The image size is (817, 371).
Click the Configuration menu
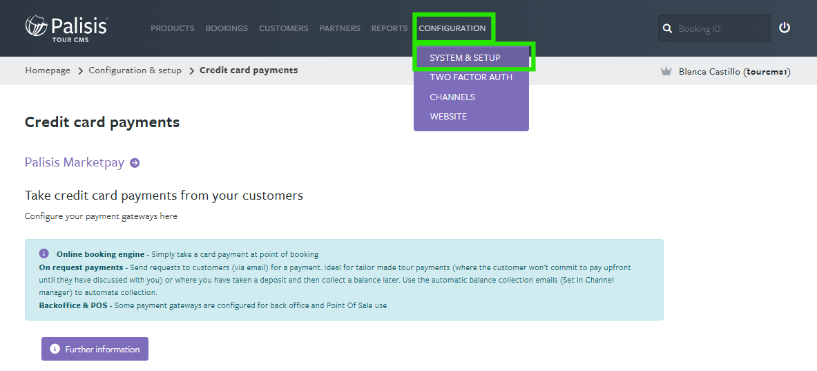point(452,28)
